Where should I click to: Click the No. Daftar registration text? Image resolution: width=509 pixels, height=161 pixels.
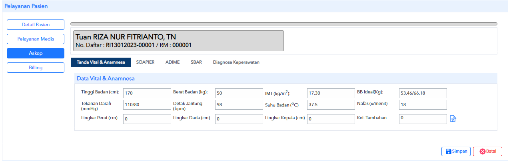tap(134, 45)
